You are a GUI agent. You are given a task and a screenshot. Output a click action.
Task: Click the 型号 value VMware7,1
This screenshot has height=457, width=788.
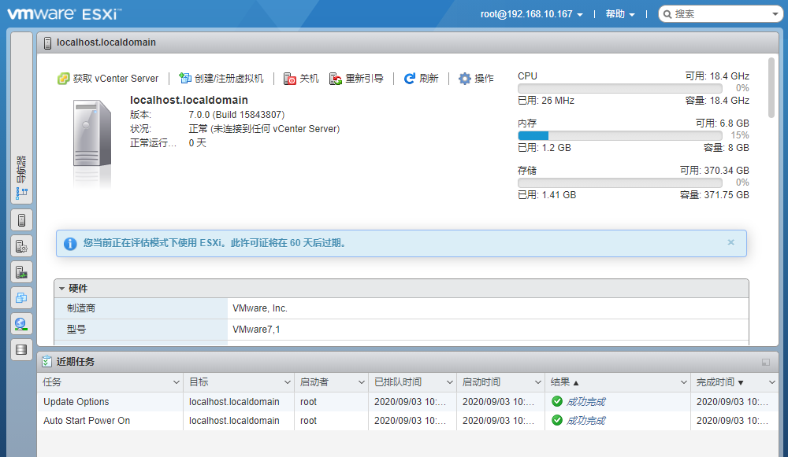(x=256, y=330)
